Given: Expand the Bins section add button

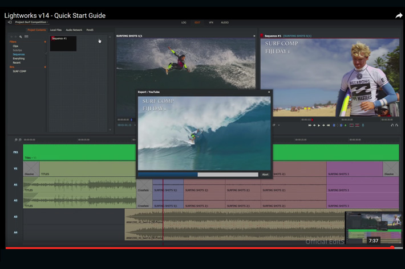Looking at the screenshot, I should (x=45, y=67).
